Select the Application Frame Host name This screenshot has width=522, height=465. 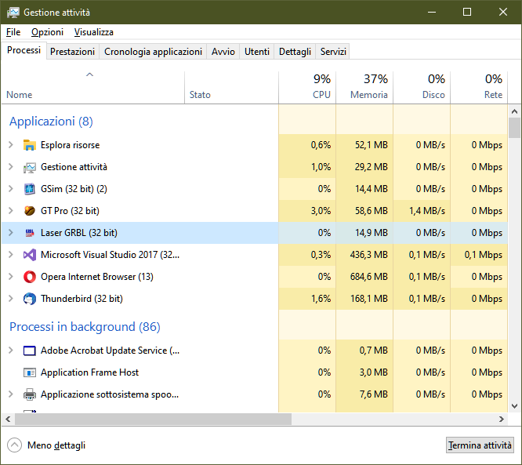tap(89, 372)
